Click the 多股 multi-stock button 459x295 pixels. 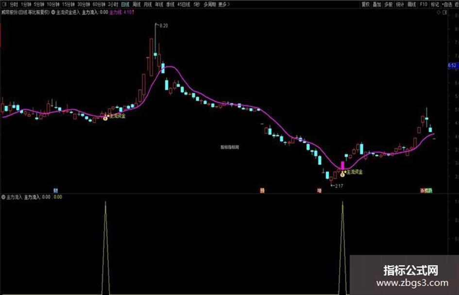[388, 4]
